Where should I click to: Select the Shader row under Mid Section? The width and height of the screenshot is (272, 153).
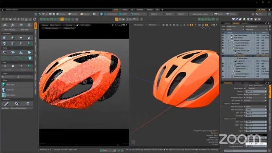tap(246, 53)
